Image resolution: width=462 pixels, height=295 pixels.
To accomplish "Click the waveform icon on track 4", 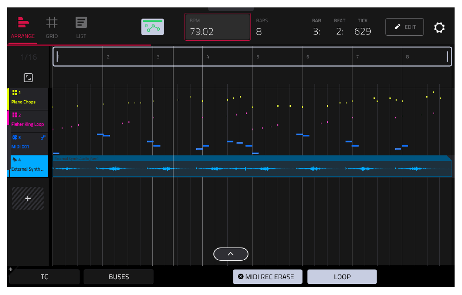I will click(x=15, y=160).
